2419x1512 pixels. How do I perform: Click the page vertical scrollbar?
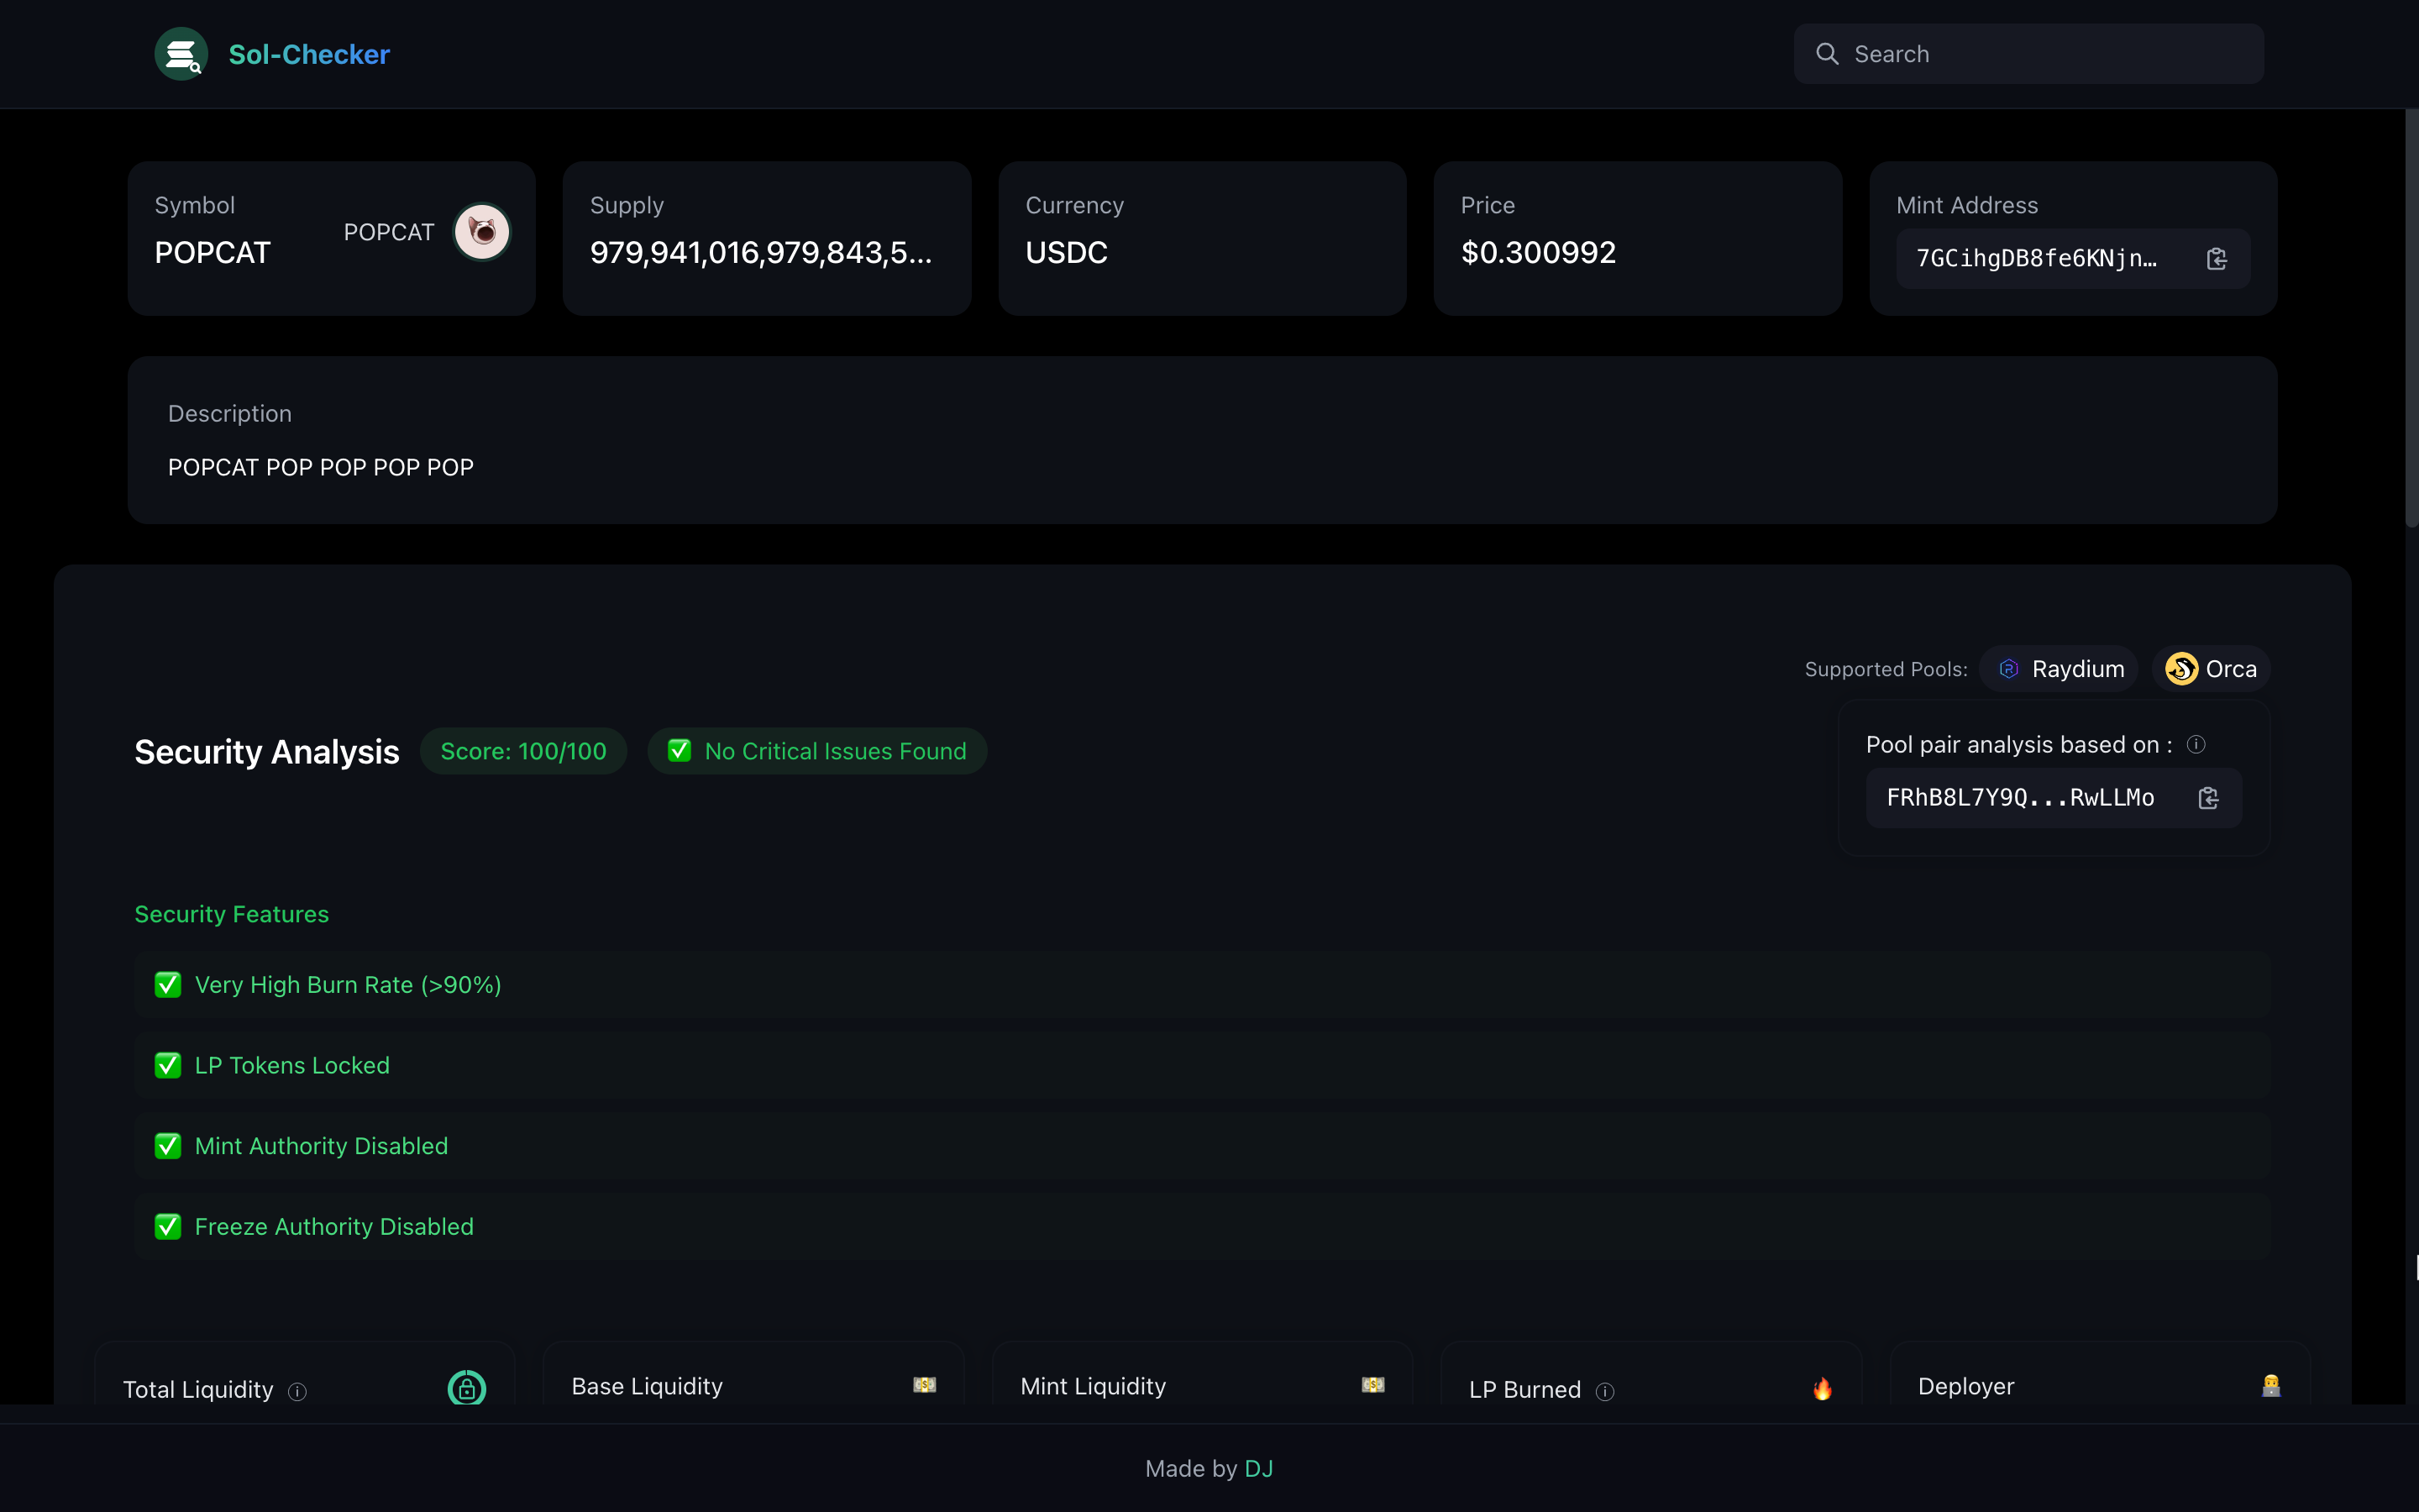coord(2410,320)
